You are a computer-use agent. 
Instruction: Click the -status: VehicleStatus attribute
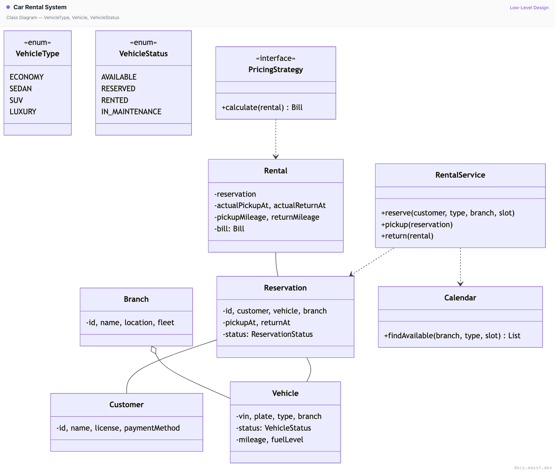(274, 428)
